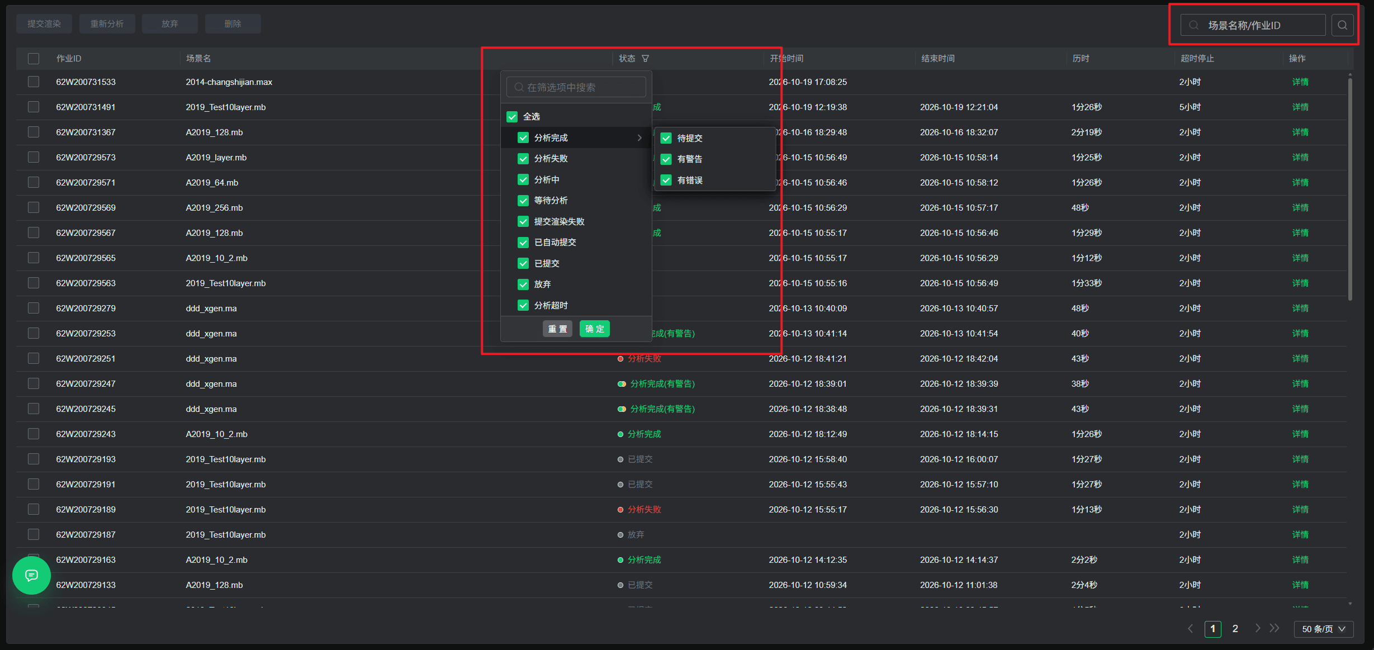
Task: Click the 提交渲染 toolbar button
Action: click(44, 23)
